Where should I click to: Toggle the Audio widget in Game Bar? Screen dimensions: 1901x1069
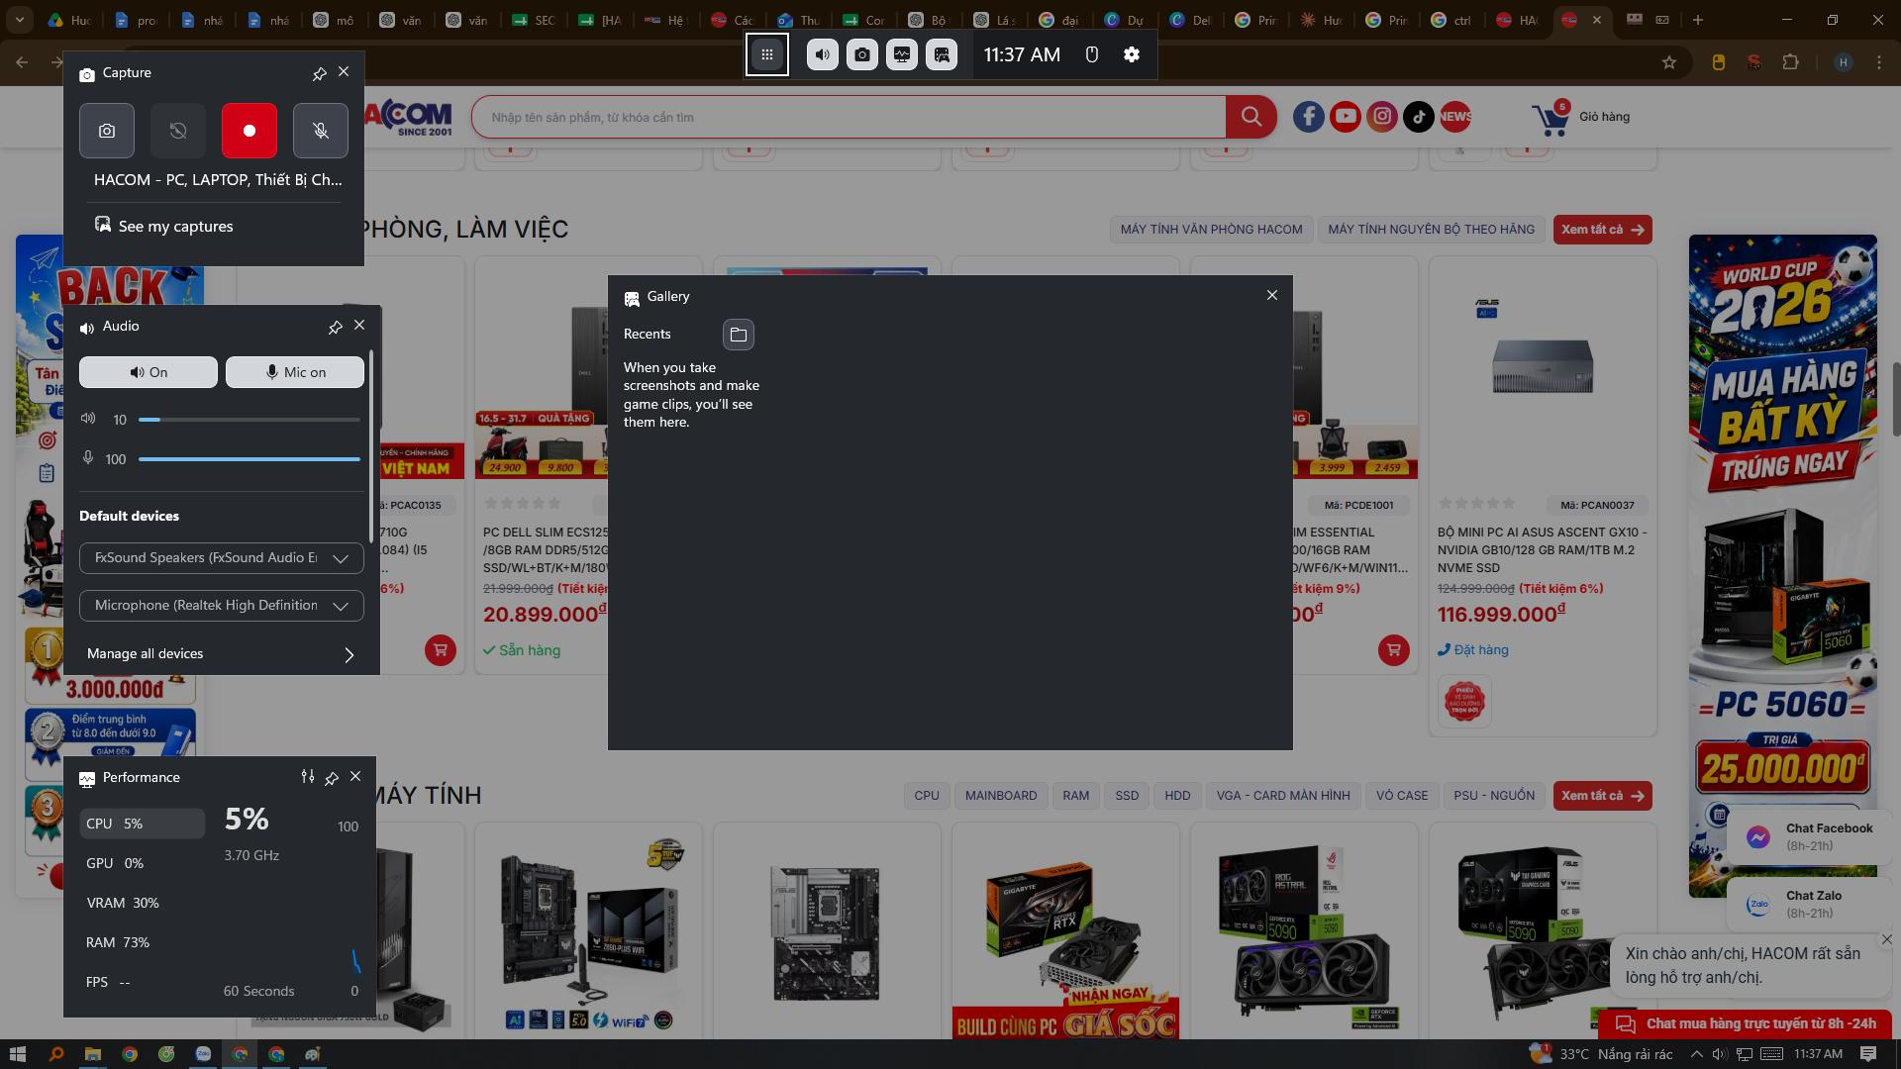pyautogui.click(x=822, y=54)
